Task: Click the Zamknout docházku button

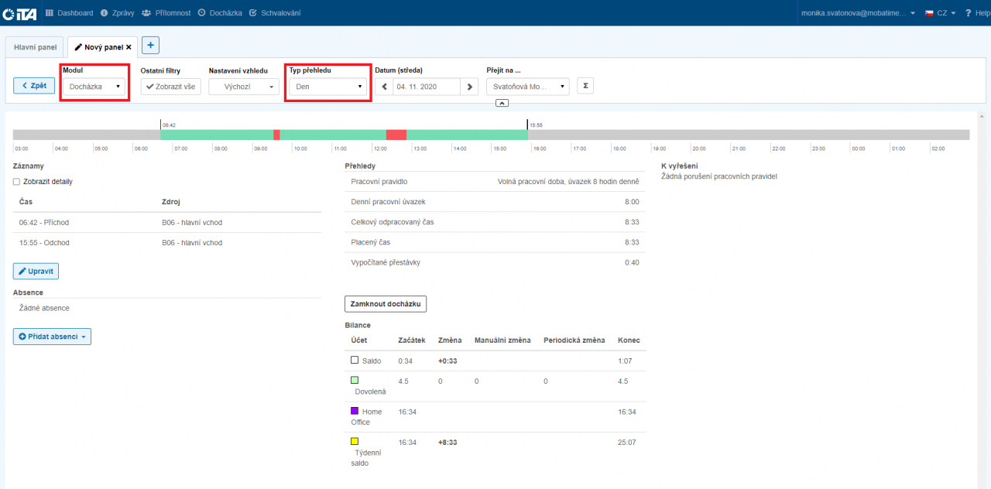Action: tap(386, 304)
